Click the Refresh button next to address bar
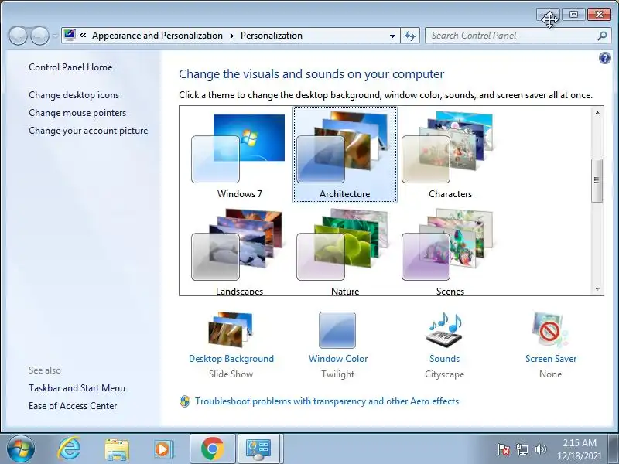Image resolution: width=619 pixels, height=464 pixels. [x=410, y=36]
